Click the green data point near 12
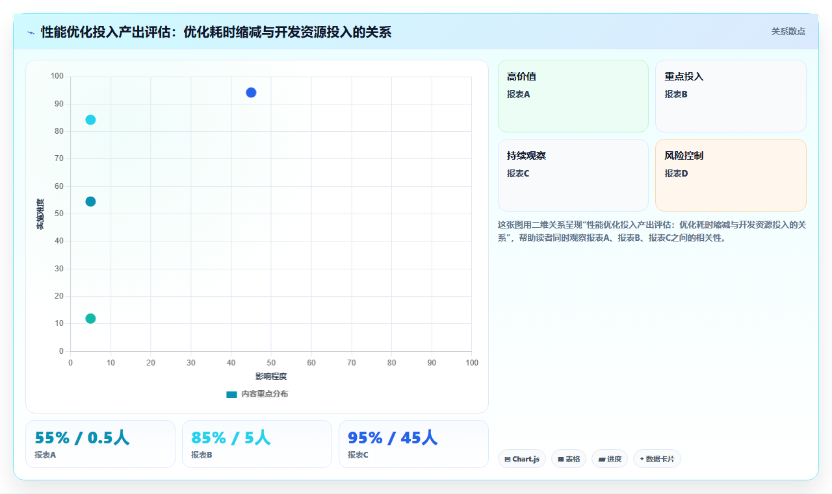 click(x=90, y=318)
